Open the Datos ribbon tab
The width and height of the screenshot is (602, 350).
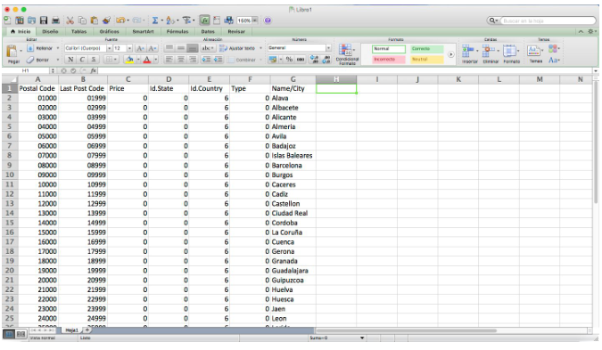click(x=208, y=31)
